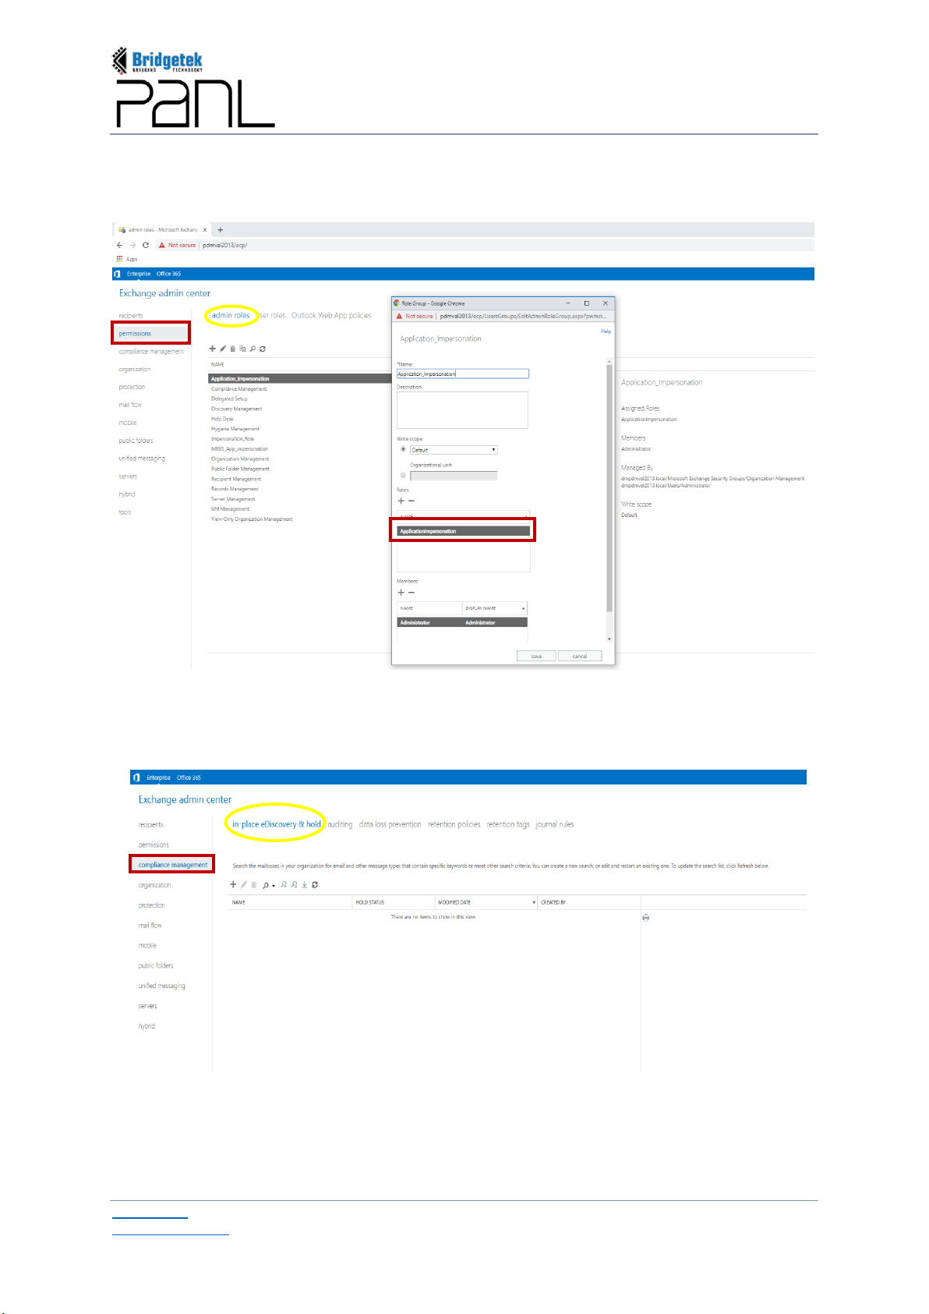The image size is (929, 1314).
Task: Create a new eDiscovery search with plus icon
Action: pos(233,884)
